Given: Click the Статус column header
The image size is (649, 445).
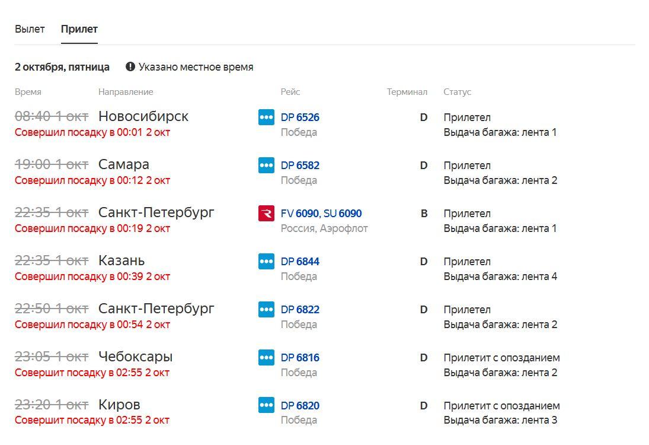Looking at the screenshot, I should [x=458, y=92].
